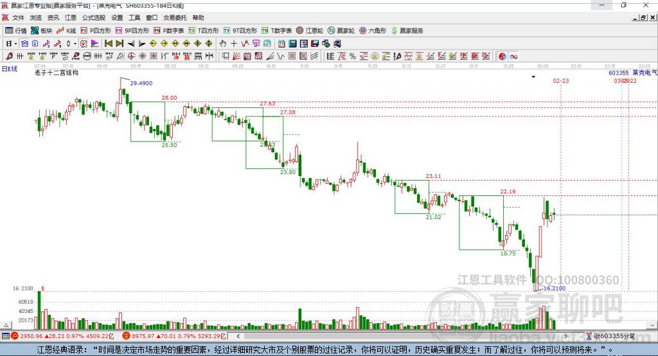The height and width of the screenshot is (356, 658).
Task: Open the 9P四方形 tool
Action: (x=132, y=31)
